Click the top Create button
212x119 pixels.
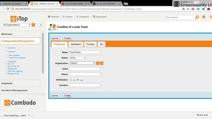click(67, 38)
